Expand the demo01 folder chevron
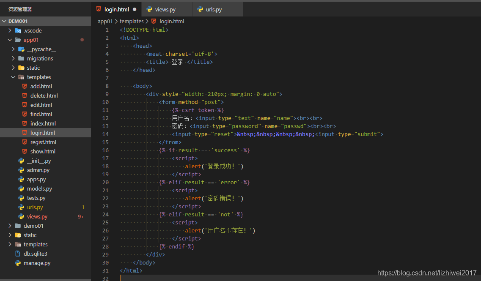481x281 pixels. 10,226
